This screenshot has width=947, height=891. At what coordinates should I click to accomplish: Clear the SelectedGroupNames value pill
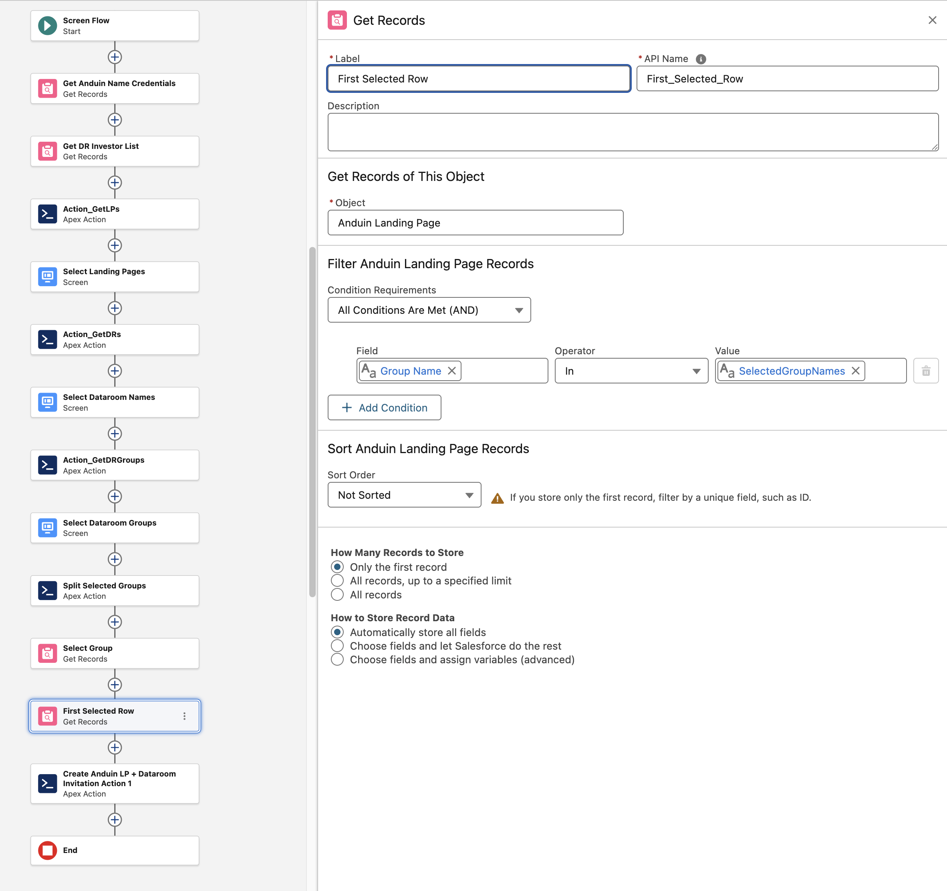click(x=856, y=371)
